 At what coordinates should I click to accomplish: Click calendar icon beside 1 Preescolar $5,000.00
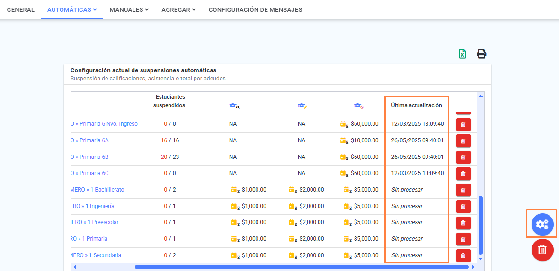[347, 223]
